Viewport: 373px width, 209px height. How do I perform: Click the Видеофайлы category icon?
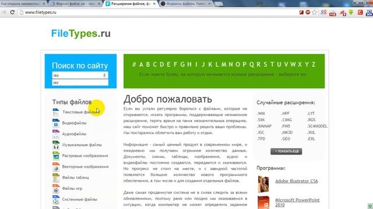(x=56, y=123)
